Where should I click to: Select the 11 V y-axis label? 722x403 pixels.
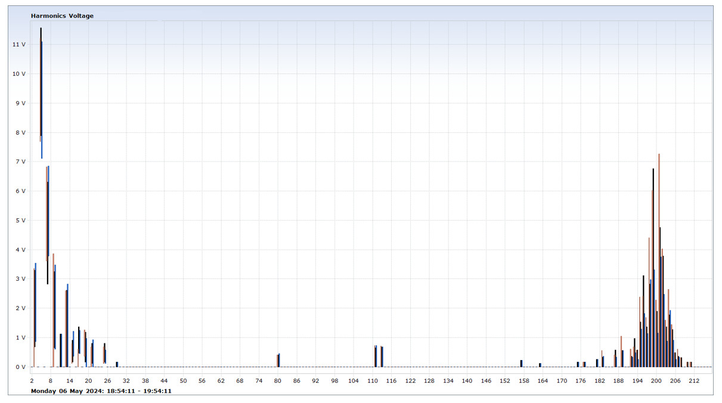(x=19, y=45)
